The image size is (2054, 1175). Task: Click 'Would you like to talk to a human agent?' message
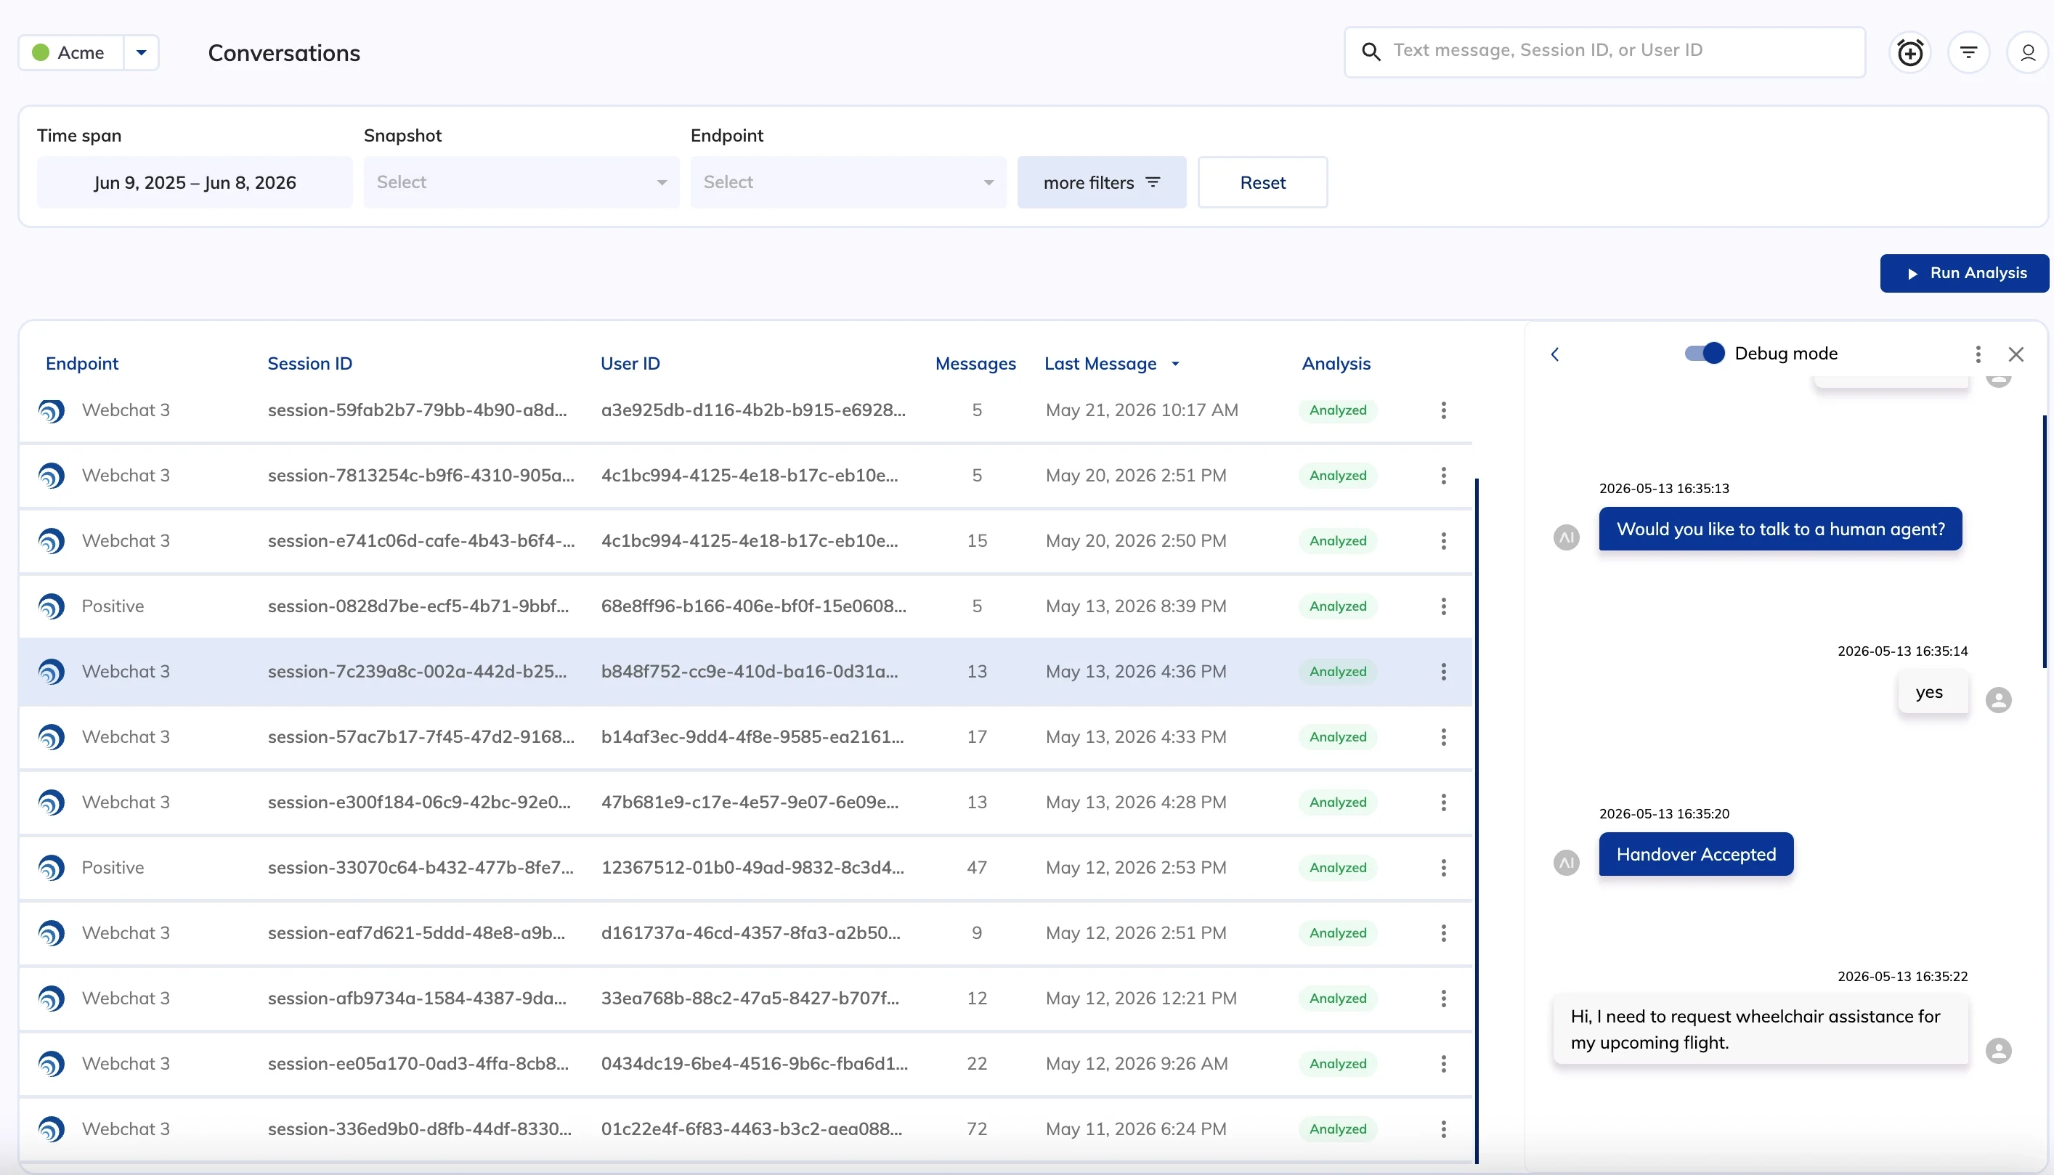(x=1780, y=529)
